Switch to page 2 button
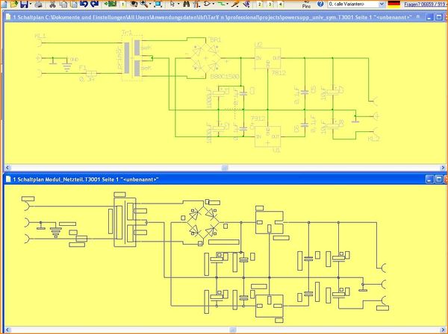 [261, 4]
